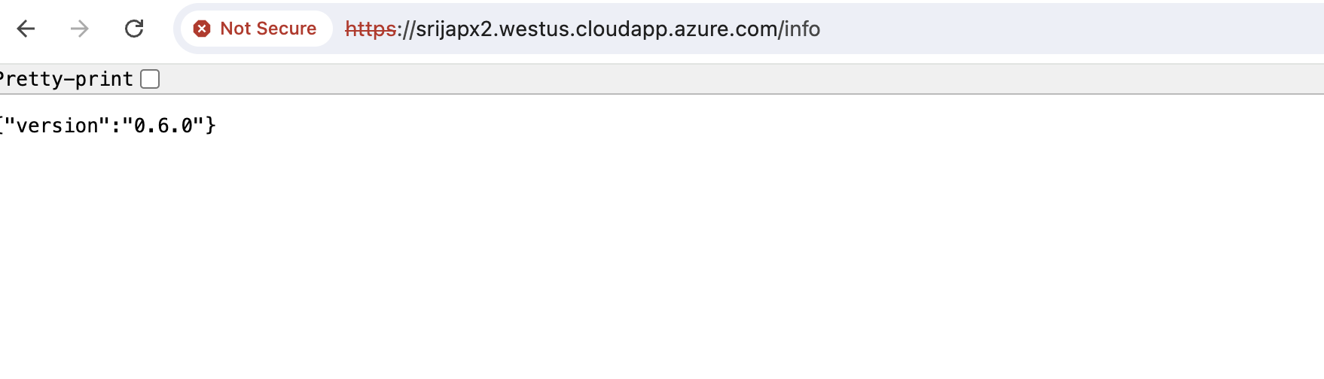
Task: Click the Pretty-print text label
Action: point(66,79)
